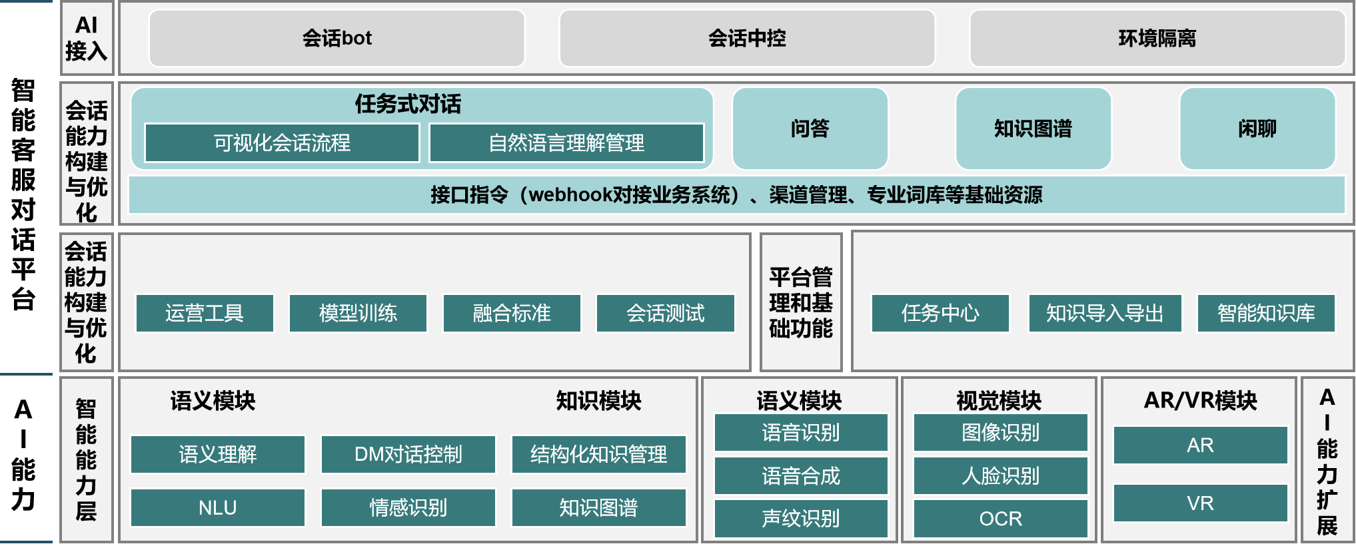Select the VR block
Viewport: 1356px width, 546px height.
(x=1200, y=503)
